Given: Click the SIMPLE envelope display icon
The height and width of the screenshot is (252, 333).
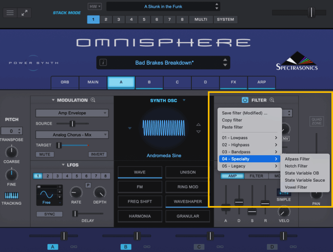Looking at the screenshot, I should pos(284,193).
